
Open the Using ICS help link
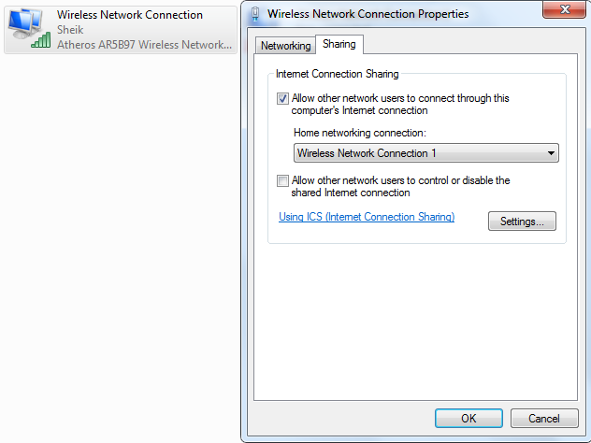coord(367,217)
